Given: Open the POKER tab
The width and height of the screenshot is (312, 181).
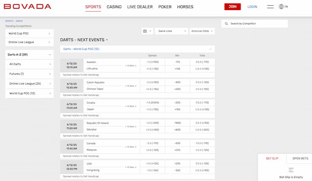Looking at the screenshot, I should [165, 7].
